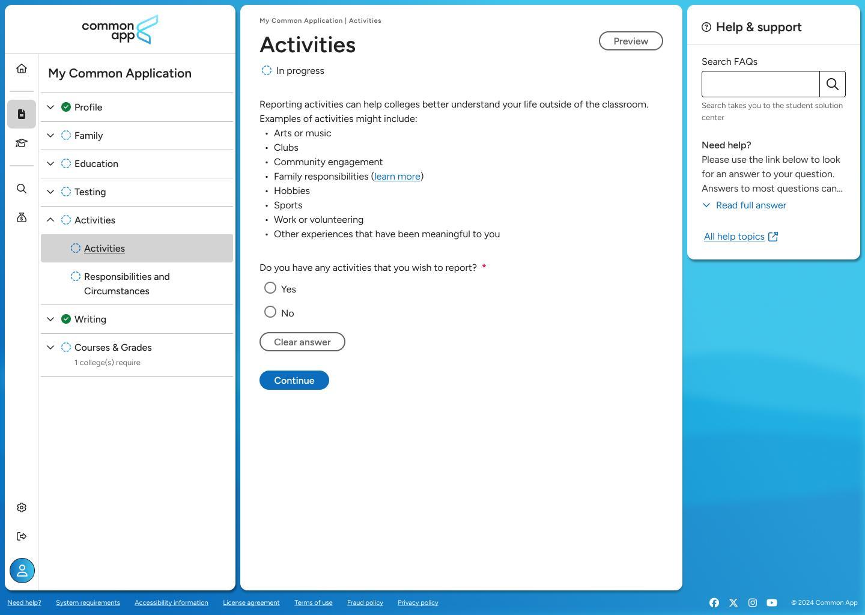This screenshot has height=615, width=865.
Task: Select the Yes radio button
Action: coord(270,288)
